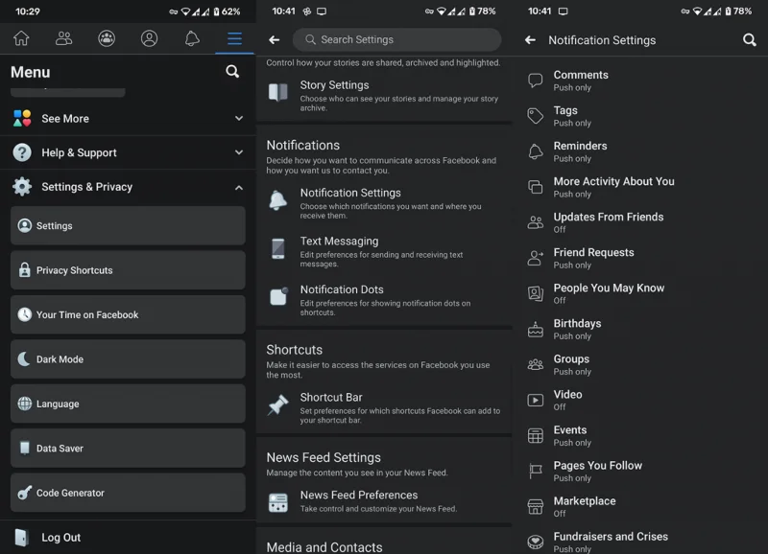This screenshot has width=768, height=554.
Task: Open Groups notification settings row
Action: [x=639, y=364]
